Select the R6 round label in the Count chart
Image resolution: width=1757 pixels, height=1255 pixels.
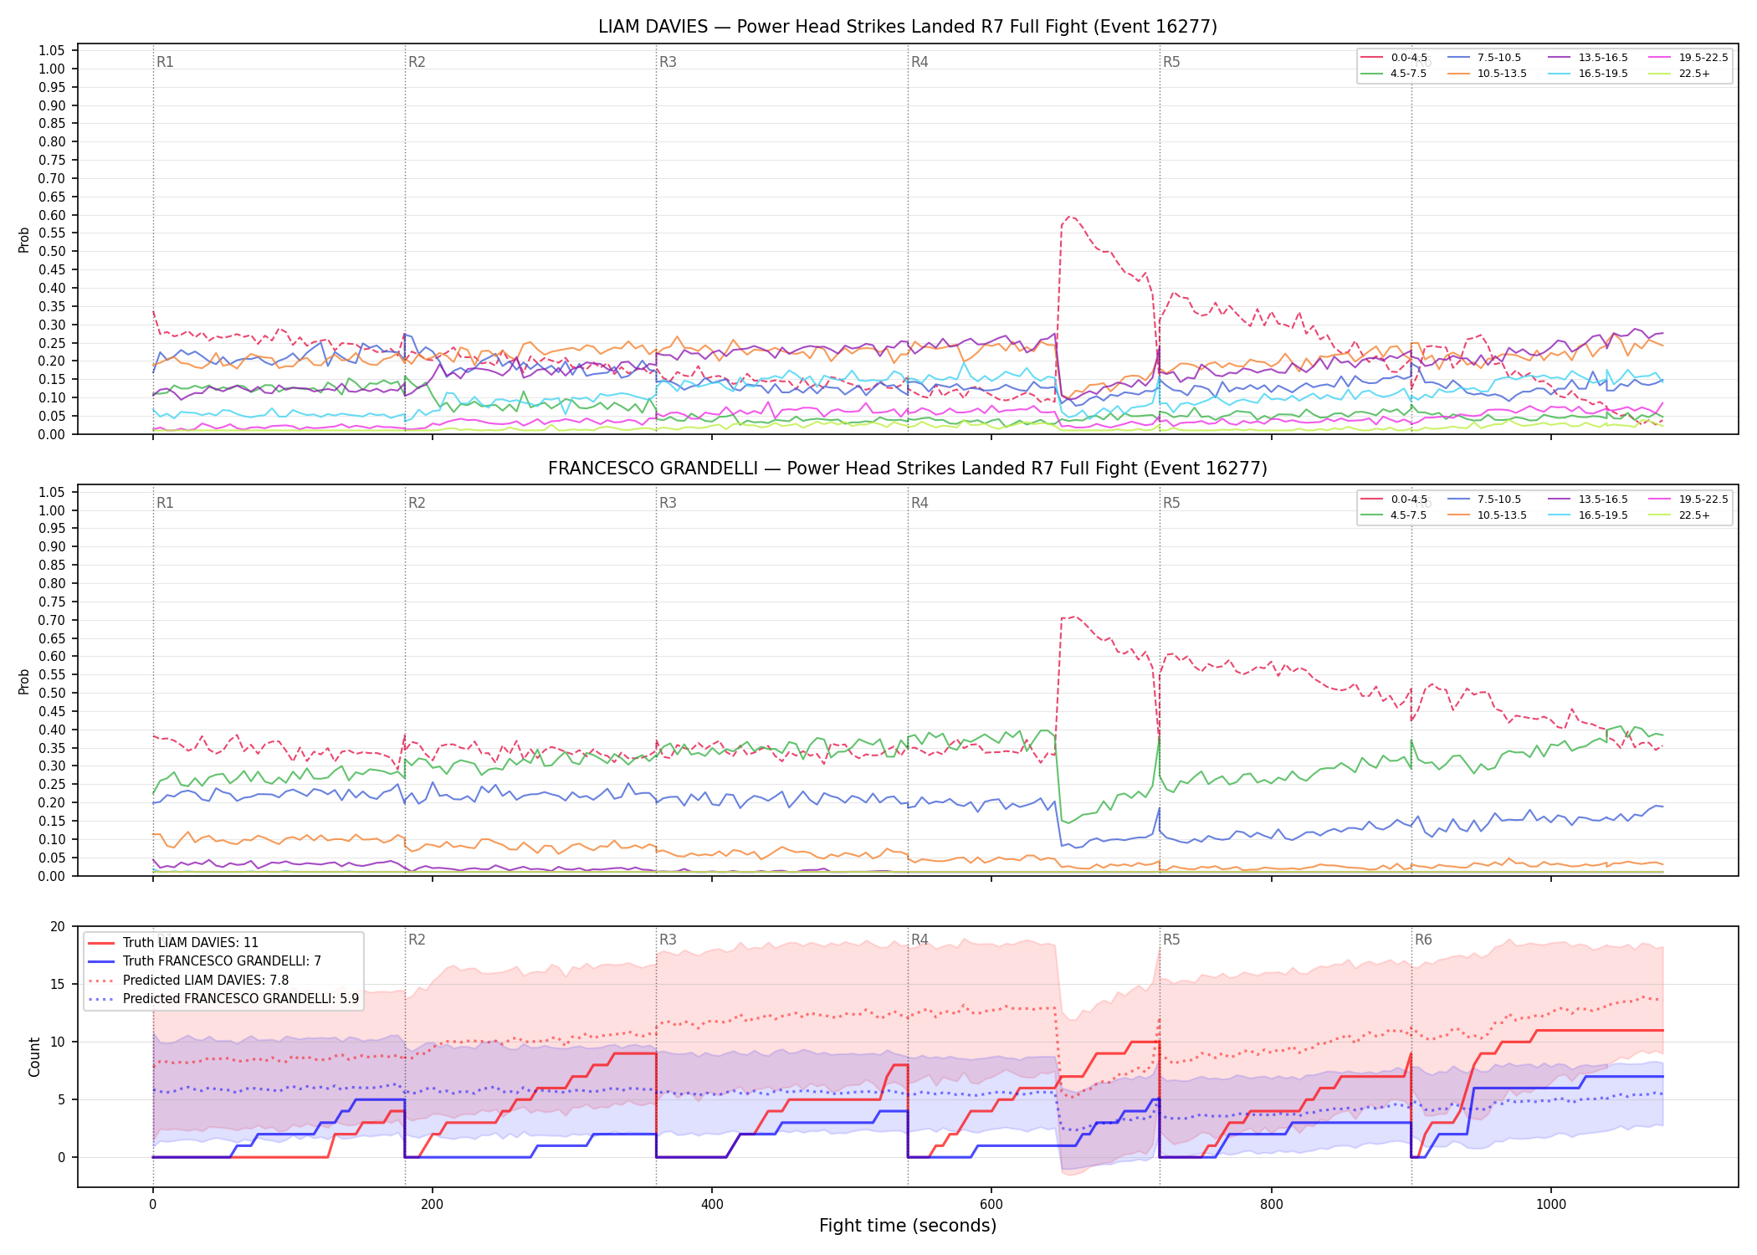coord(1423,940)
